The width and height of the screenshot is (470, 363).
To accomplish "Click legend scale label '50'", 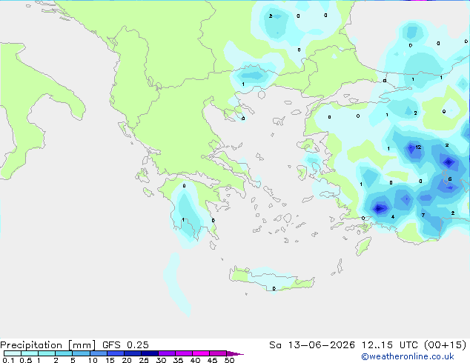I will pyautogui.click(x=229, y=360).
